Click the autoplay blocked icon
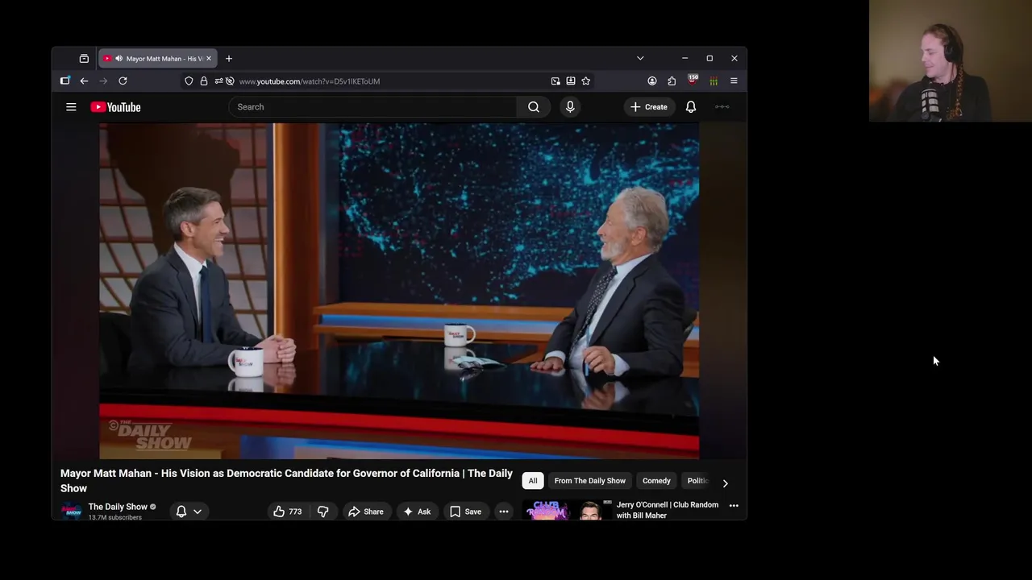The image size is (1032, 580). [230, 81]
